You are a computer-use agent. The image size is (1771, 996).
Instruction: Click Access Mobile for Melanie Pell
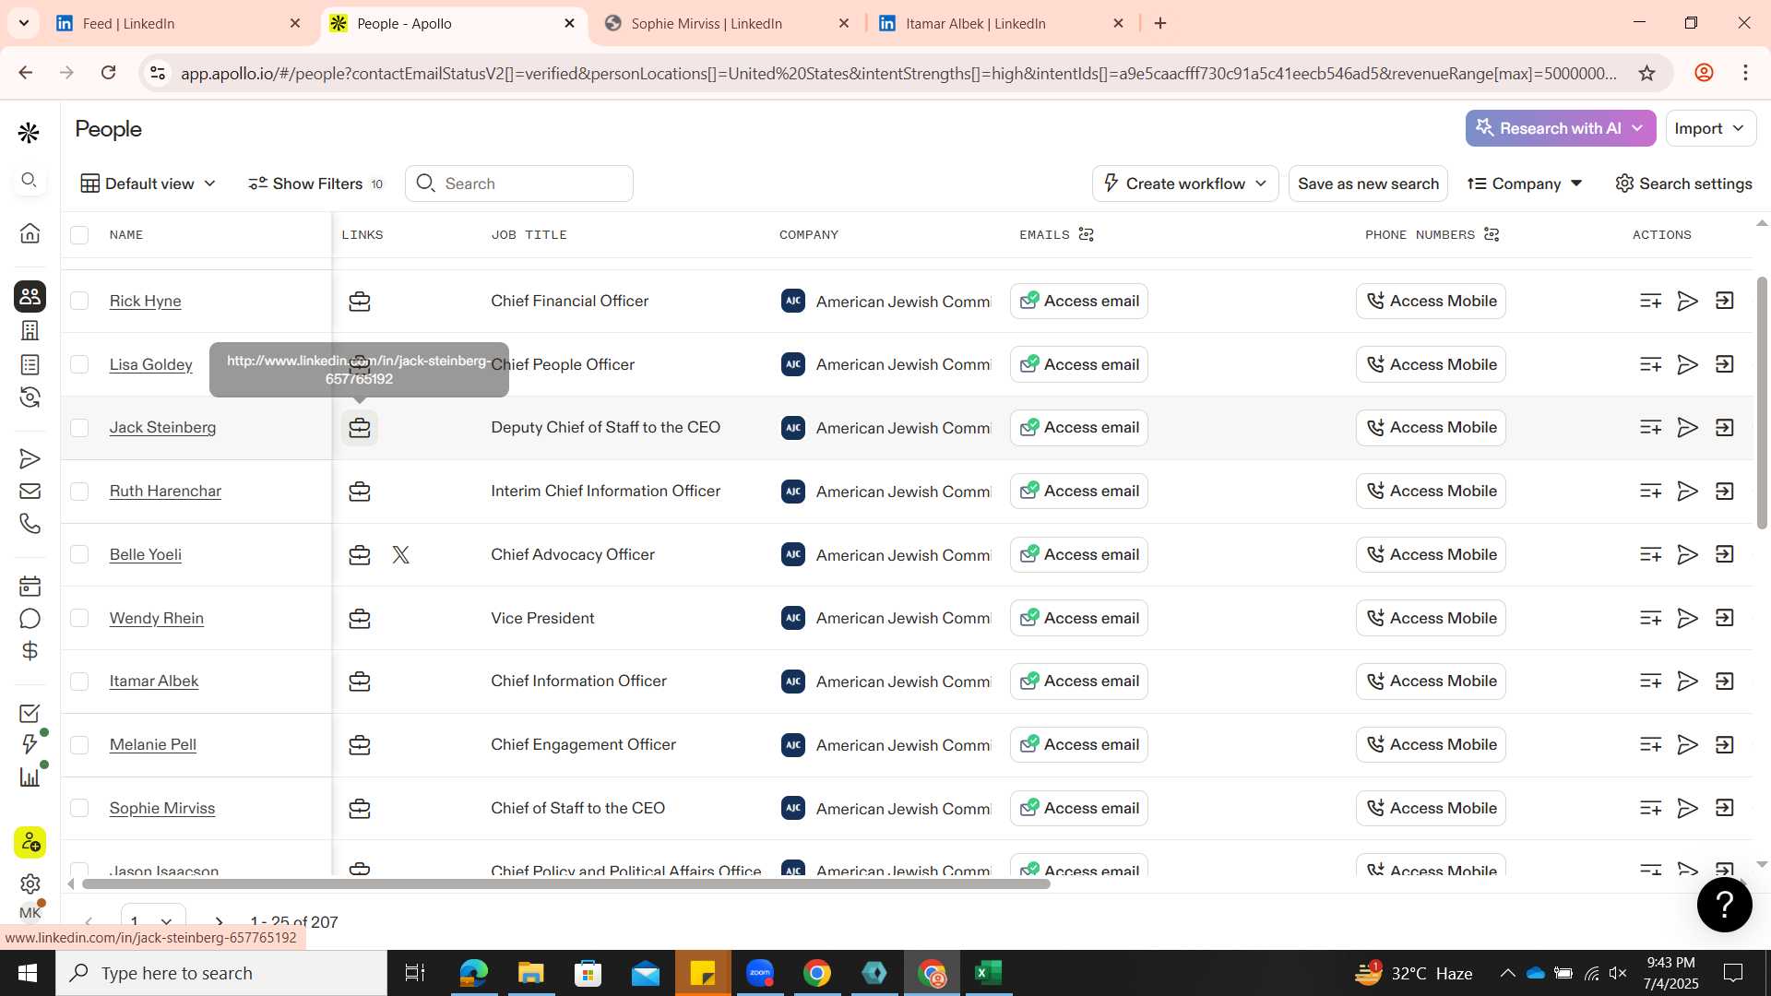tap(1431, 744)
